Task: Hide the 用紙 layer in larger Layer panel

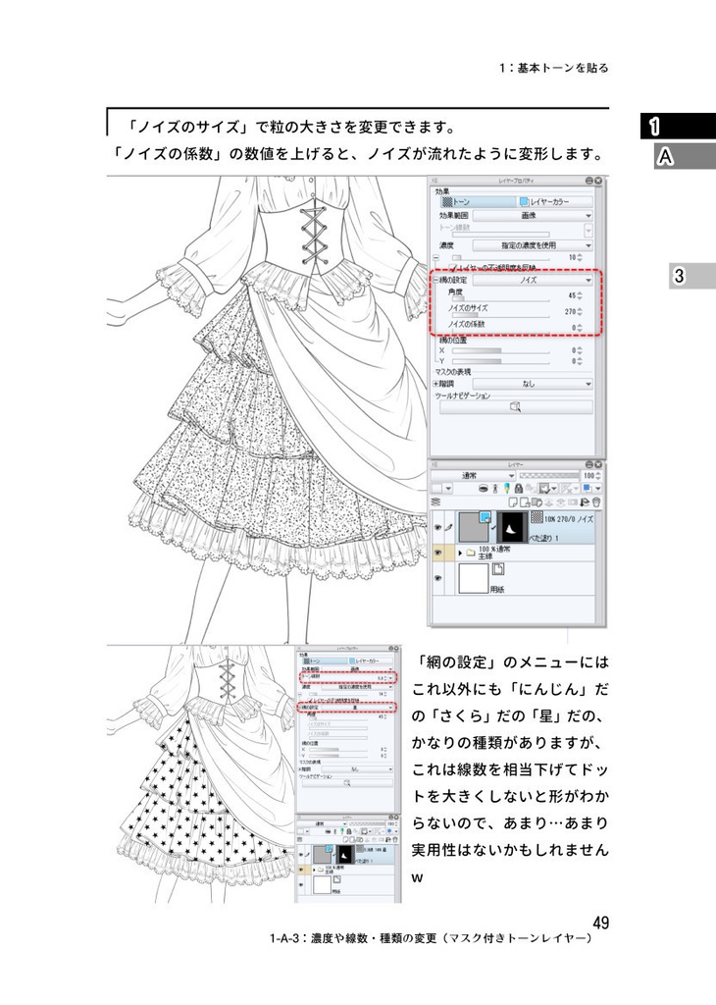Action: (x=438, y=578)
